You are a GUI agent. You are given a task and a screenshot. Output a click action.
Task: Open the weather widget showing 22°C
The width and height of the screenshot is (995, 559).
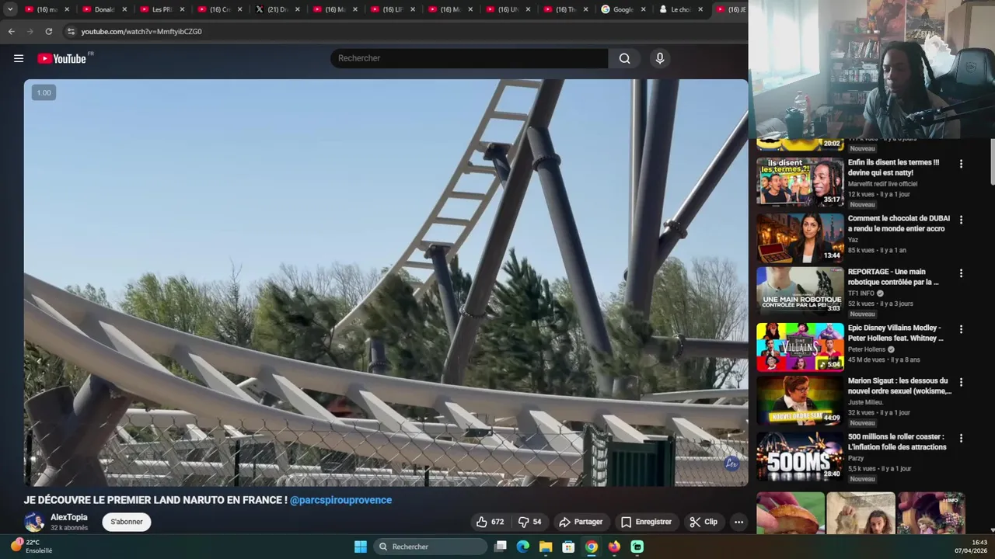(x=31, y=547)
